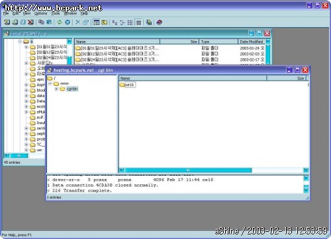Click the blue X Delete icon
This screenshot has height=239, width=331.
77,22
